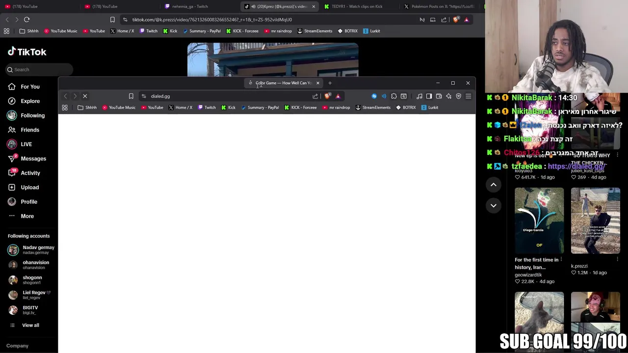Open Brave Rewards icon in TikTok window
This screenshot has height=353, width=628.
pyautogui.click(x=466, y=20)
